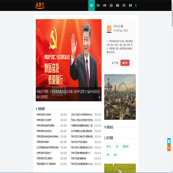This screenshot has width=173, height=173.
Task: Show previous slide with left carousel arrow
Action: (x=38, y=60)
